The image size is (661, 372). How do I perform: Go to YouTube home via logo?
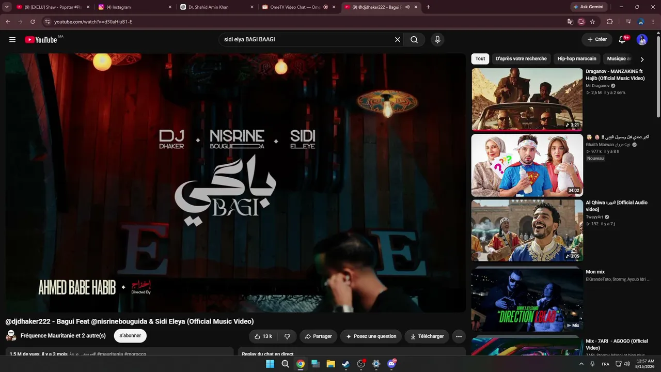[41, 40]
